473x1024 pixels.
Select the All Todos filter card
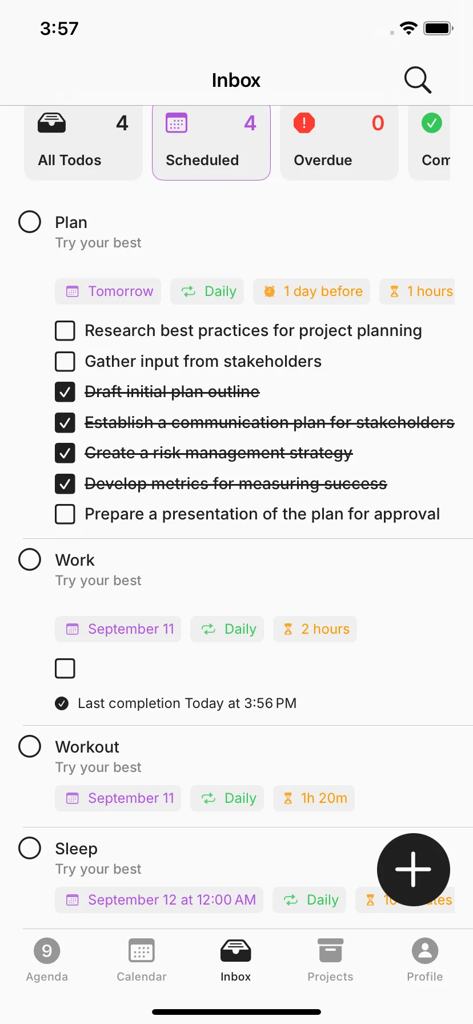[83, 143]
